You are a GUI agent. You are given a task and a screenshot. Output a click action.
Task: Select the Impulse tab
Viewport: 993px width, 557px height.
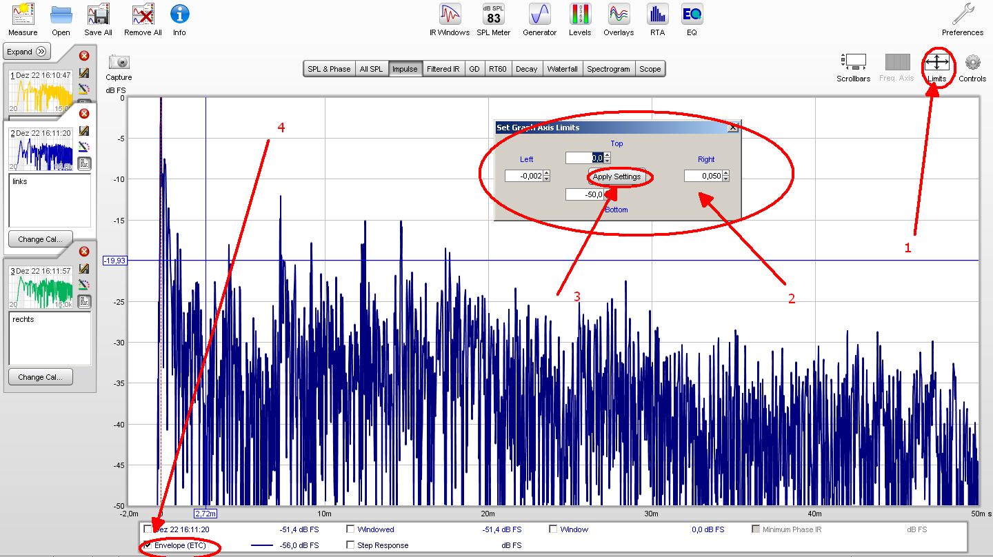tap(405, 69)
